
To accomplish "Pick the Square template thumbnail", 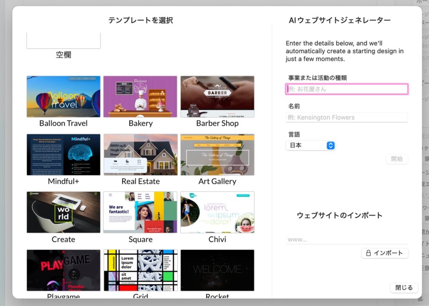I will click(140, 212).
